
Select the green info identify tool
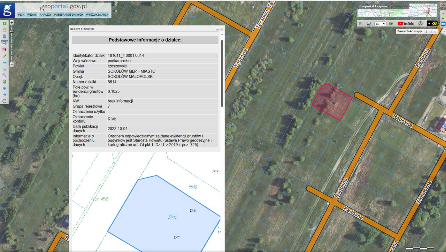[x=5, y=24]
